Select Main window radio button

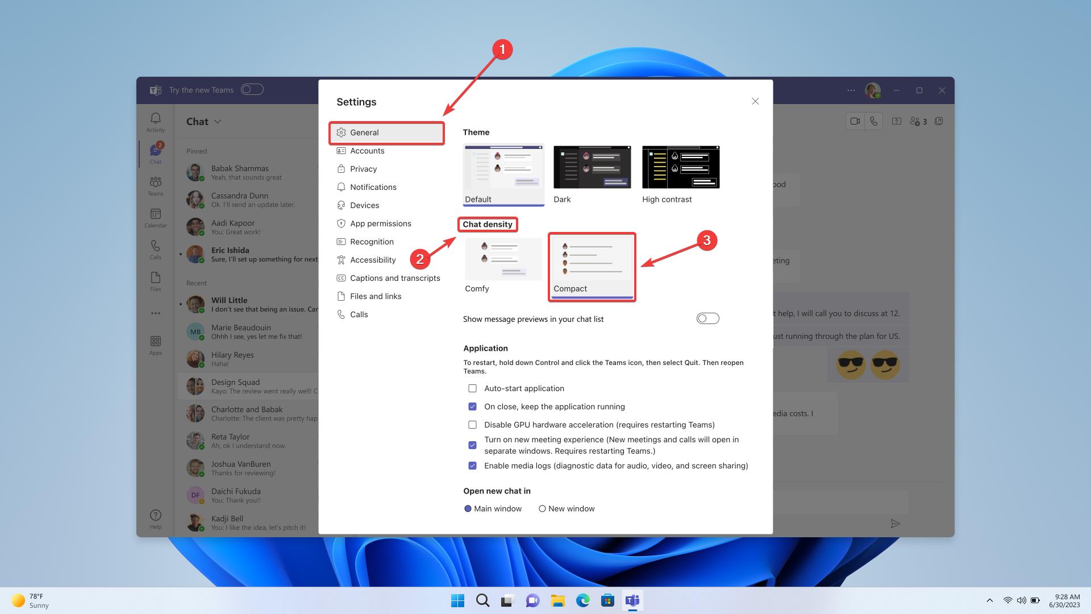point(468,509)
